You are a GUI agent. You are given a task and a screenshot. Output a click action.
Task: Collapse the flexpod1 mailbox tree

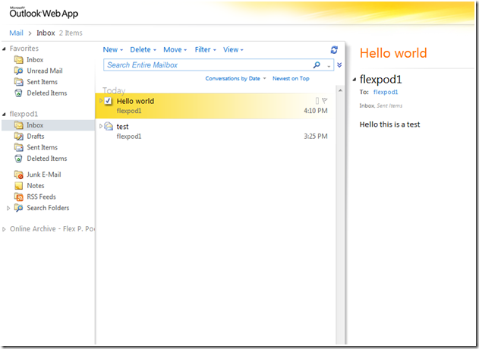pos(4,115)
